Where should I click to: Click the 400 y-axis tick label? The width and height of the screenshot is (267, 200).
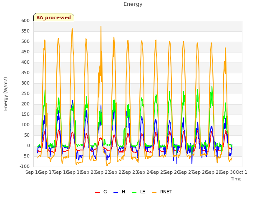25,62
